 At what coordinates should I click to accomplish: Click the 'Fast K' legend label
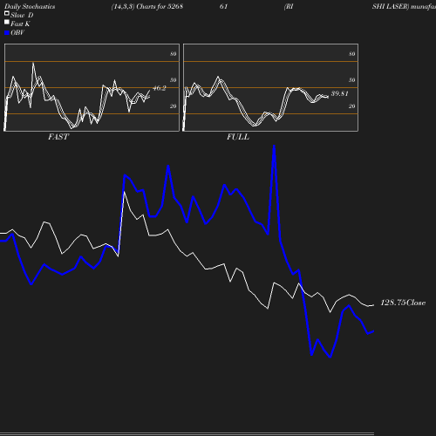(x=20, y=24)
